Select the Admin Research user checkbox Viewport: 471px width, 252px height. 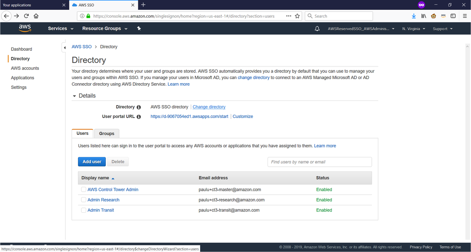84,200
